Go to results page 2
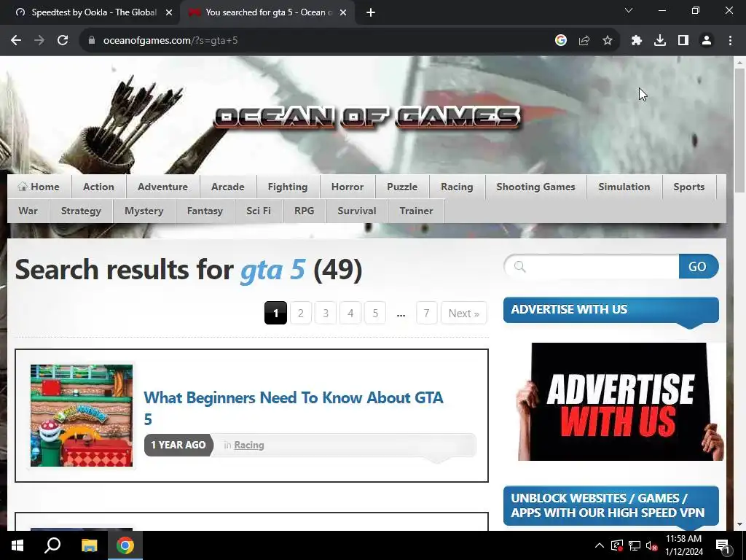Image resolution: width=746 pixels, height=560 pixels. pyautogui.click(x=301, y=313)
